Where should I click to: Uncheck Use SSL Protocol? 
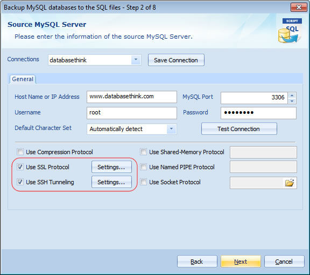(x=20, y=167)
